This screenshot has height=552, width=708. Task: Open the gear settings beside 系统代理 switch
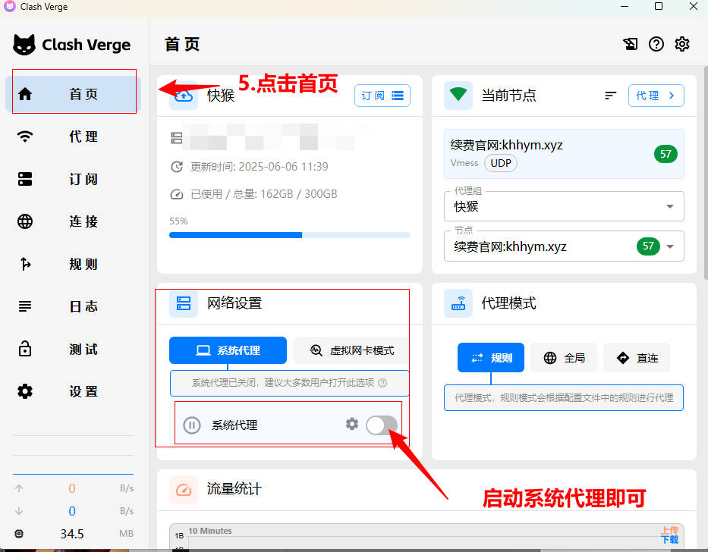tap(352, 424)
